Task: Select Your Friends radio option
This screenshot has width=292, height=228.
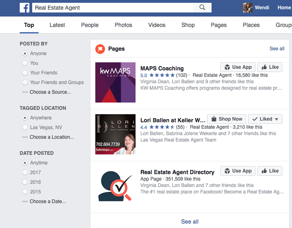Action: click(25, 73)
